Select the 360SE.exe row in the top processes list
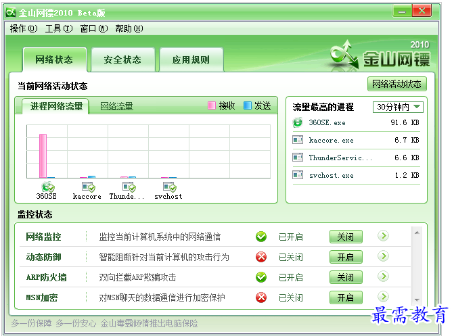Image resolution: width=454 pixels, height=336 pixels. coord(356,122)
